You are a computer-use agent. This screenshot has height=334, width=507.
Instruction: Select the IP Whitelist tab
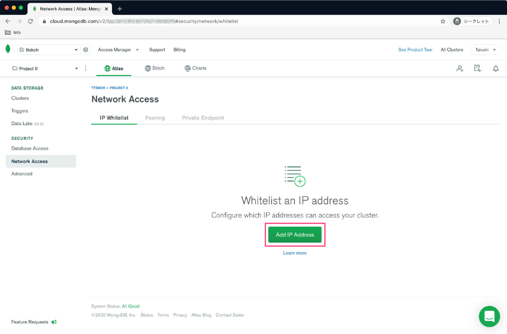point(114,118)
